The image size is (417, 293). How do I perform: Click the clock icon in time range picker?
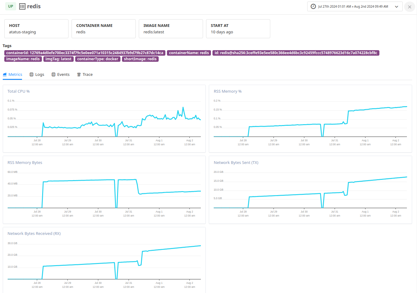313,6
